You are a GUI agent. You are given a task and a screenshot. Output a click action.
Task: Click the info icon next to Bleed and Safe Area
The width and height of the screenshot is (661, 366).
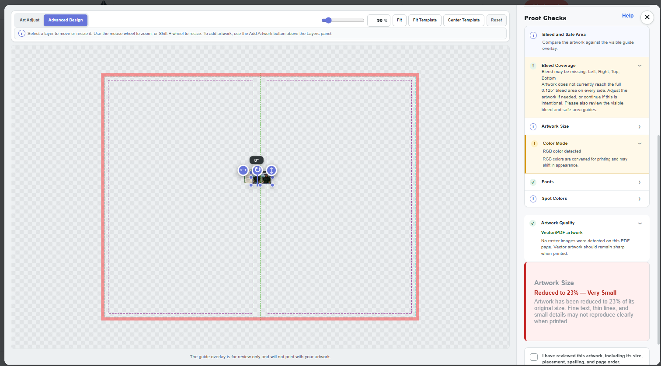(533, 35)
